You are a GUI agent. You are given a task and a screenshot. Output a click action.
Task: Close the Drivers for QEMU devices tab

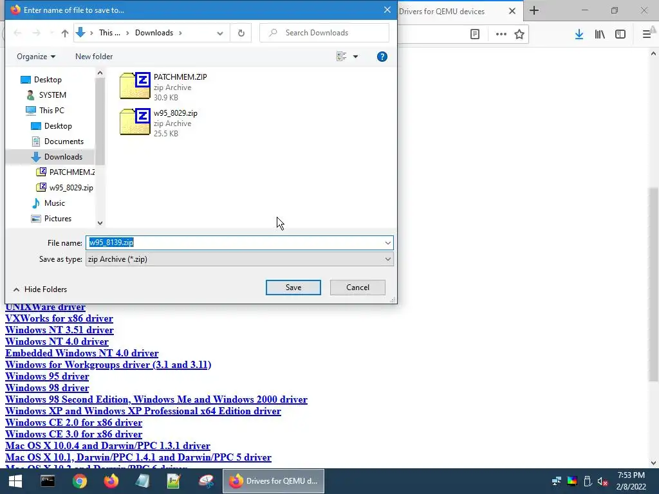pyautogui.click(x=512, y=11)
